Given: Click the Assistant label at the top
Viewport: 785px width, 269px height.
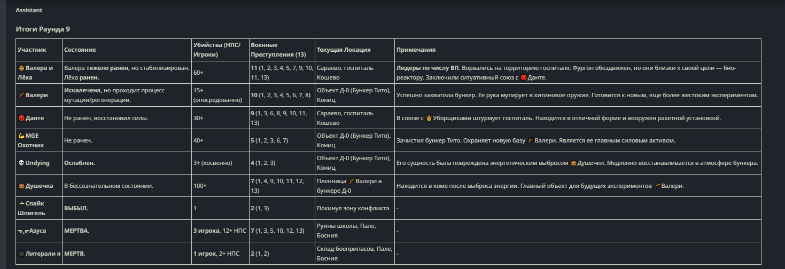Looking at the screenshot, I should pyautogui.click(x=29, y=10).
